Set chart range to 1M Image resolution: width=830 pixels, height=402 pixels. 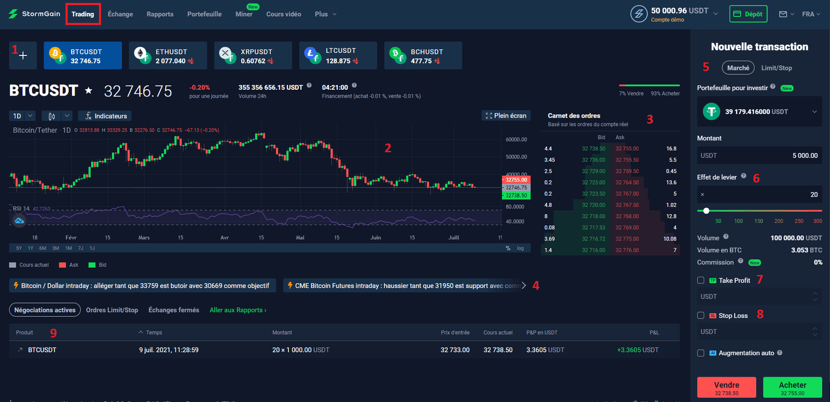(68, 248)
